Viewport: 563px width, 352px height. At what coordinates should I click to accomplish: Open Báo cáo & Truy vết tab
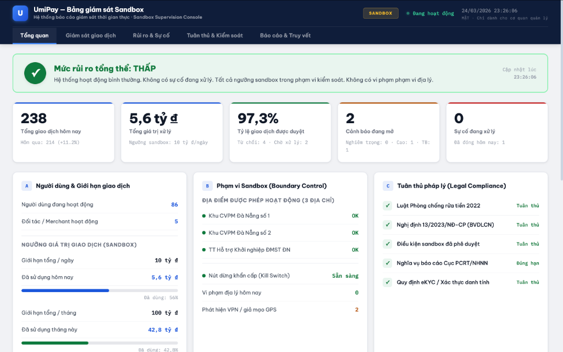[x=285, y=35]
